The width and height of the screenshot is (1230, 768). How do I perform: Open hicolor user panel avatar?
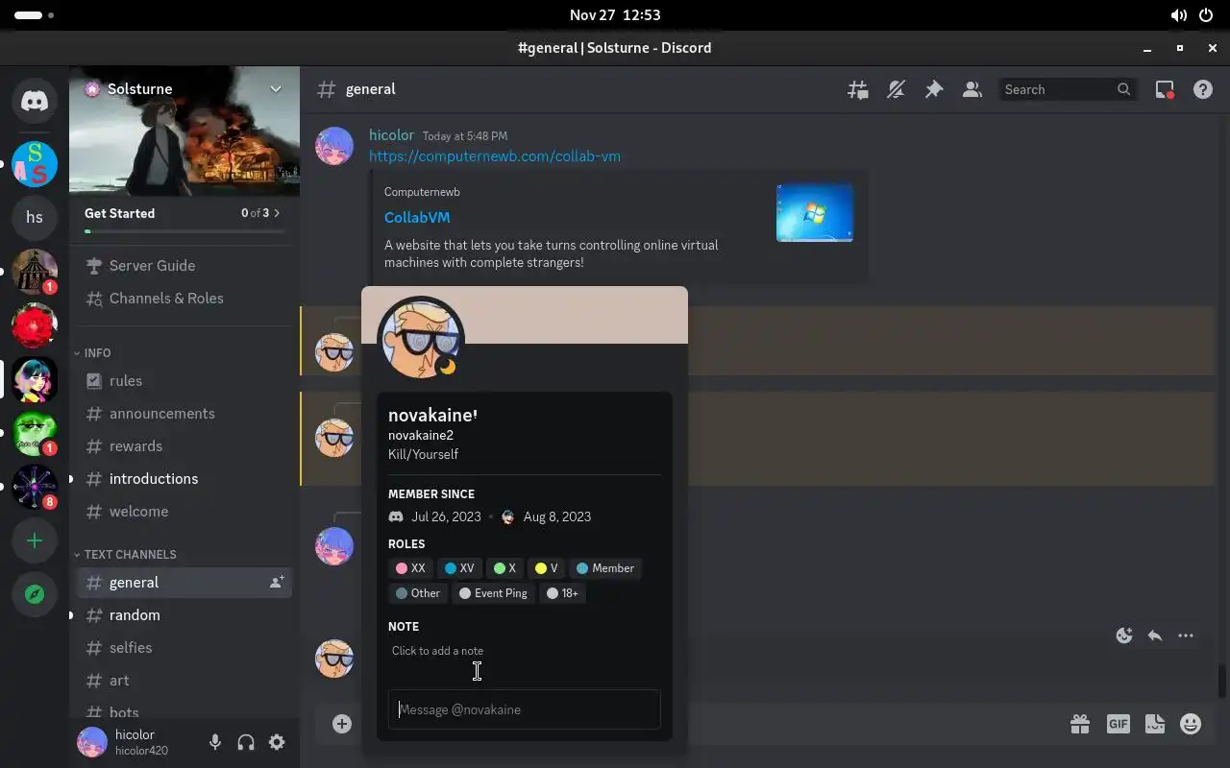coord(92,742)
